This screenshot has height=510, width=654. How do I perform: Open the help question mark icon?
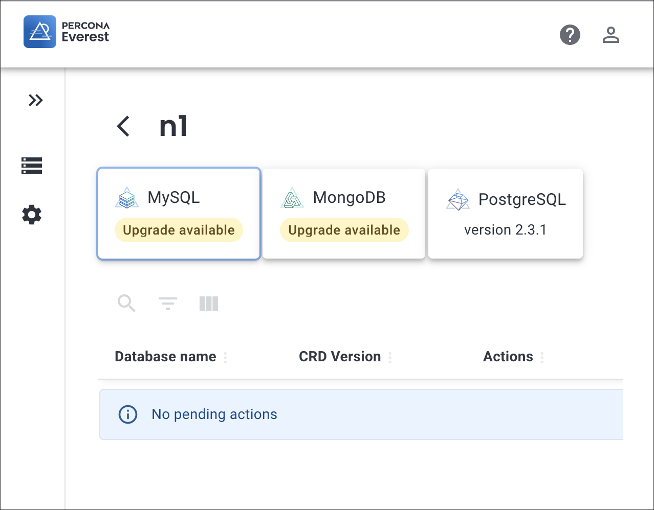coord(570,35)
